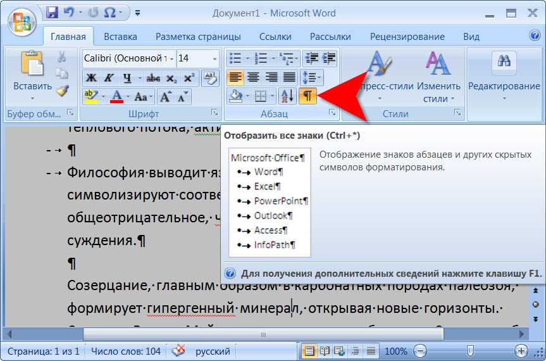Viewport: 546px width, 361px height.
Task: Zoom in with the plus button
Action: point(521,350)
